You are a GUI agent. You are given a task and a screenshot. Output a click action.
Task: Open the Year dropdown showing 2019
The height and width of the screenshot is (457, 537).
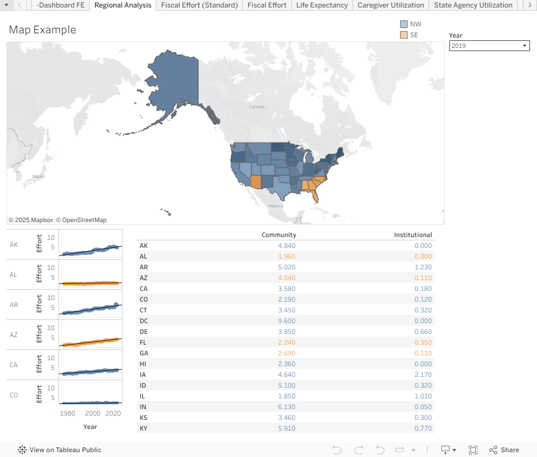click(489, 46)
